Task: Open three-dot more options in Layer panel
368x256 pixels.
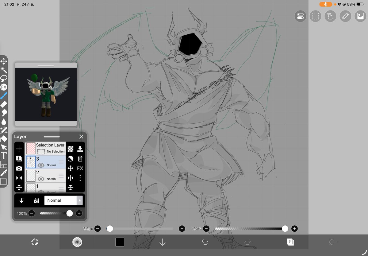Action: point(80,178)
